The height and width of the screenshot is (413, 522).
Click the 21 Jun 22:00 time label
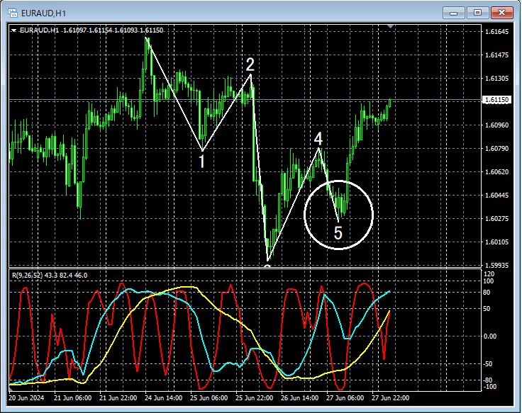(118, 397)
